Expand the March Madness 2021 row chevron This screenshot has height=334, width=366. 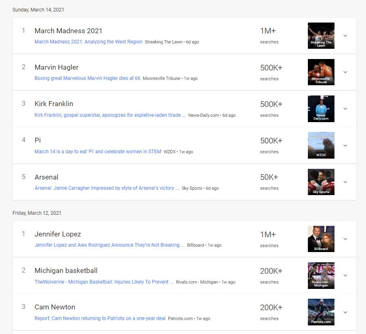(345, 36)
